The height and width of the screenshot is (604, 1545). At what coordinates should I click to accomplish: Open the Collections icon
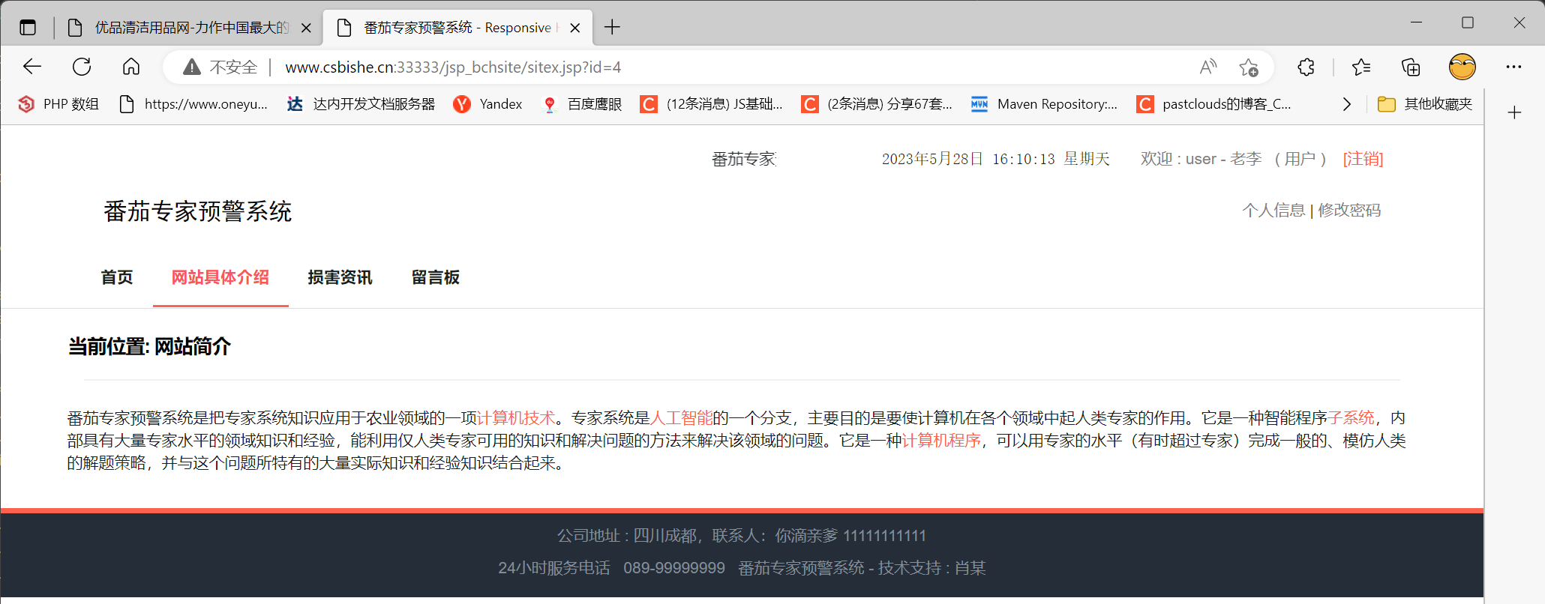(1411, 67)
